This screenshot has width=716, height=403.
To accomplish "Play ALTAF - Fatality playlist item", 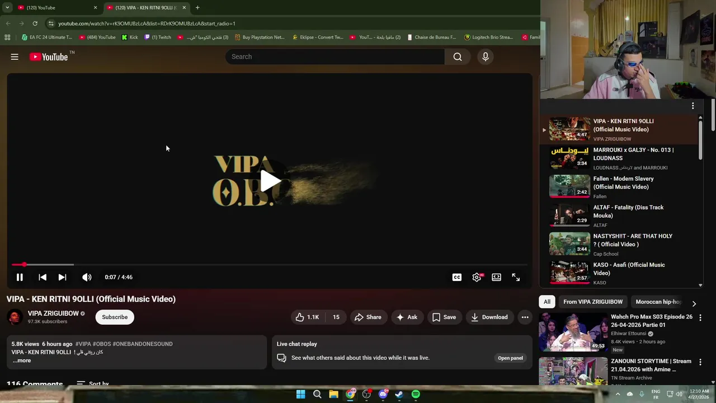I will coord(620,215).
